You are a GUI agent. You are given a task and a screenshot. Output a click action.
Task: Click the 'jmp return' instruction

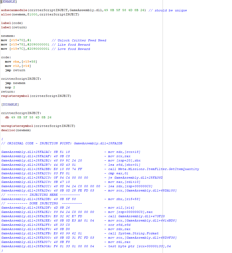tap(15, 70)
